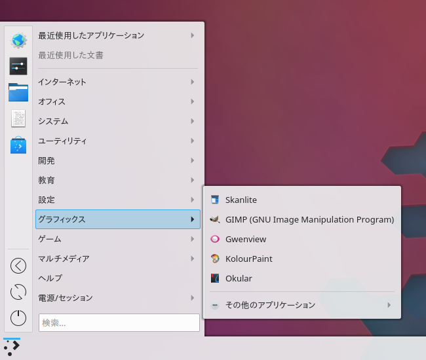Click the GIMP mascot icon
Screen dimensions: 426x360
(x=215, y=219)
